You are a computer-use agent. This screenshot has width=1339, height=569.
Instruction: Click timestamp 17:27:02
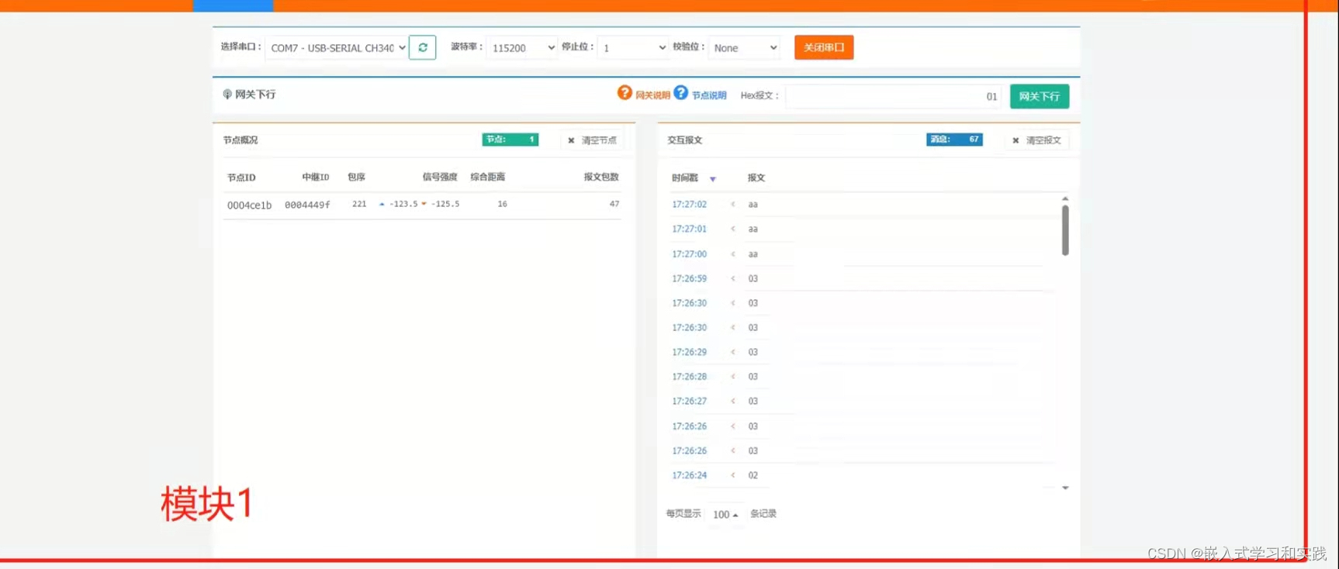click(689, 205)
